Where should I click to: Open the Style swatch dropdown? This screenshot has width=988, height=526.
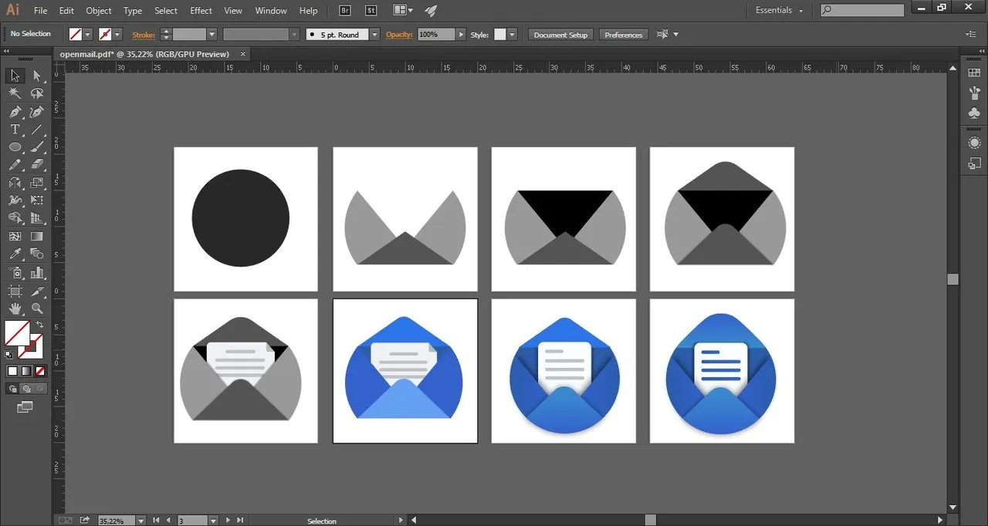coord(511,35)
